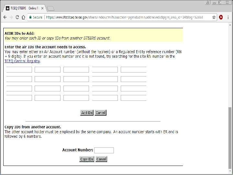
Task: Click second ID field in row four
Action: 48,98
